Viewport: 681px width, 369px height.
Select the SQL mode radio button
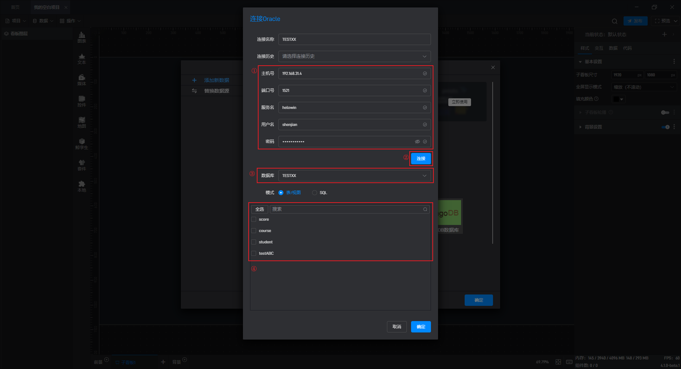tap(315, 193)
